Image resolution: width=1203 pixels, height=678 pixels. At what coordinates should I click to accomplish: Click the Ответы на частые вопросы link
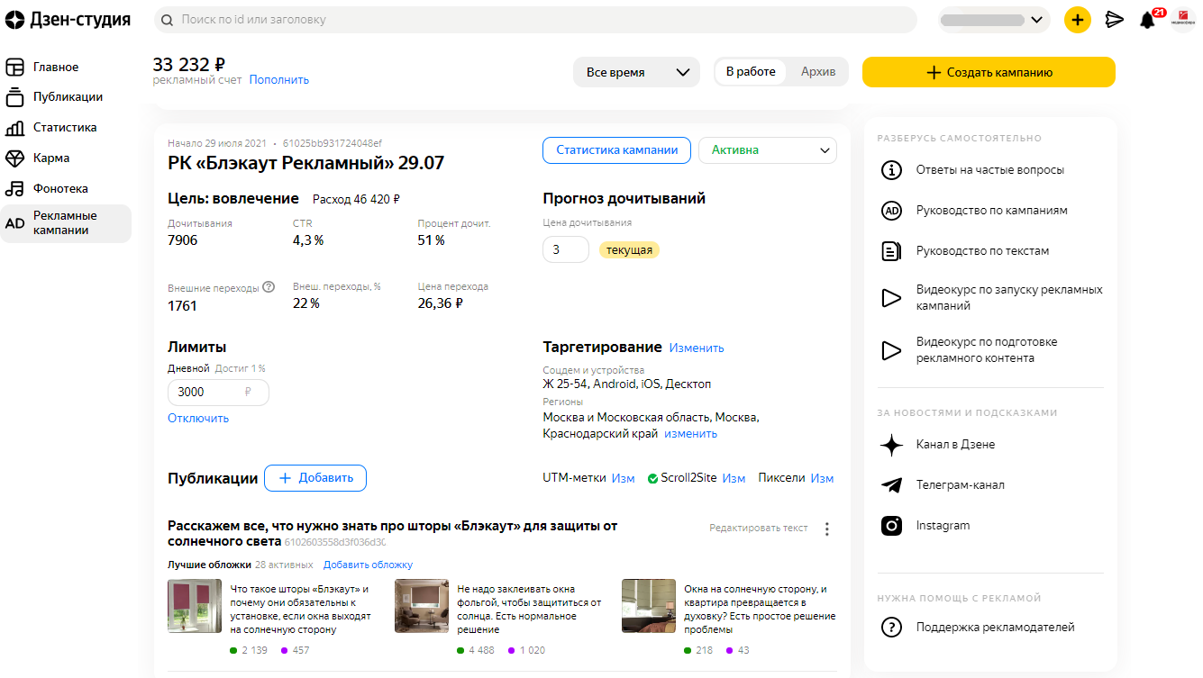(990, 170)
